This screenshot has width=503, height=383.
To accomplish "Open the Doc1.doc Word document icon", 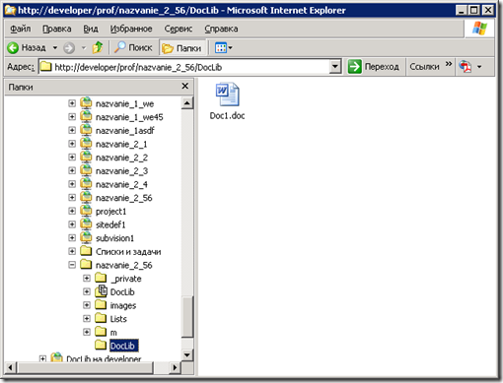I will 227,95.
